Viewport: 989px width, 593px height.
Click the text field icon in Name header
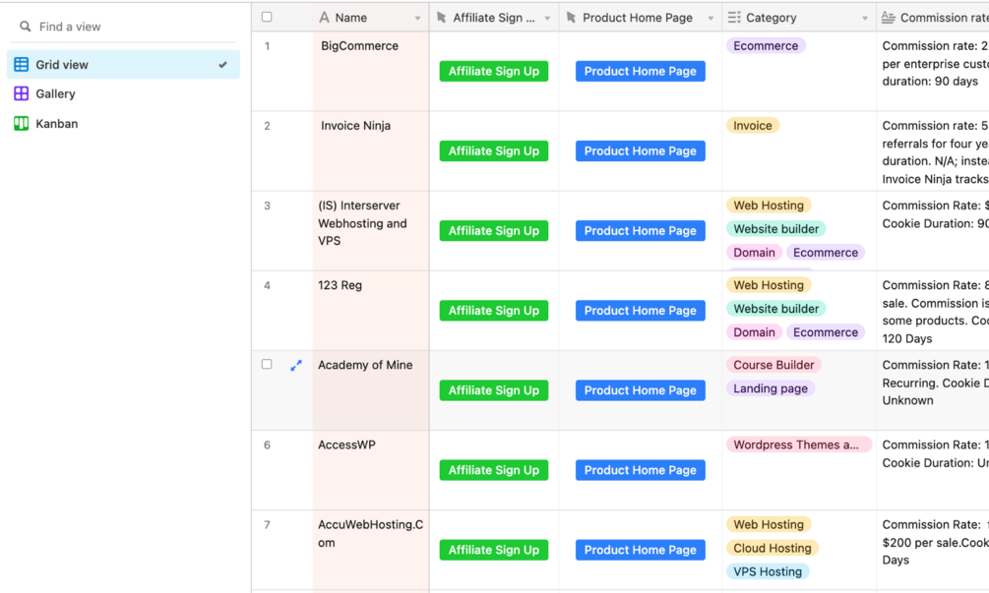(324, 18)
